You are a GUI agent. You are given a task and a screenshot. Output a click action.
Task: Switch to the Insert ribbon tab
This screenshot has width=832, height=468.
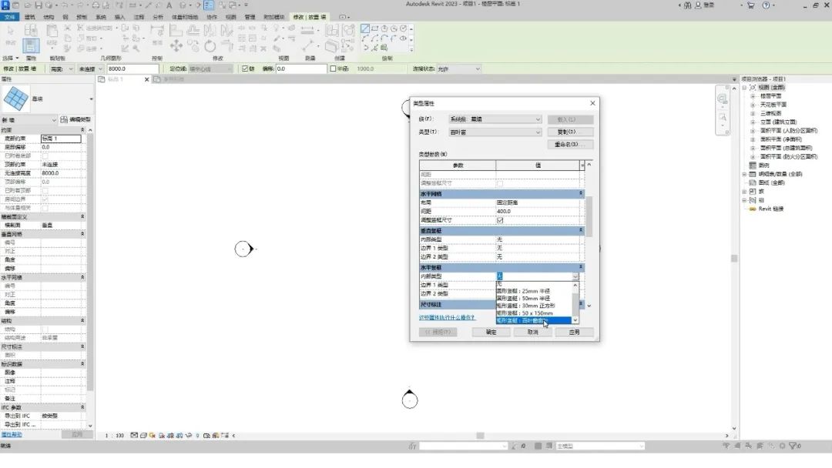pos(120,17)
